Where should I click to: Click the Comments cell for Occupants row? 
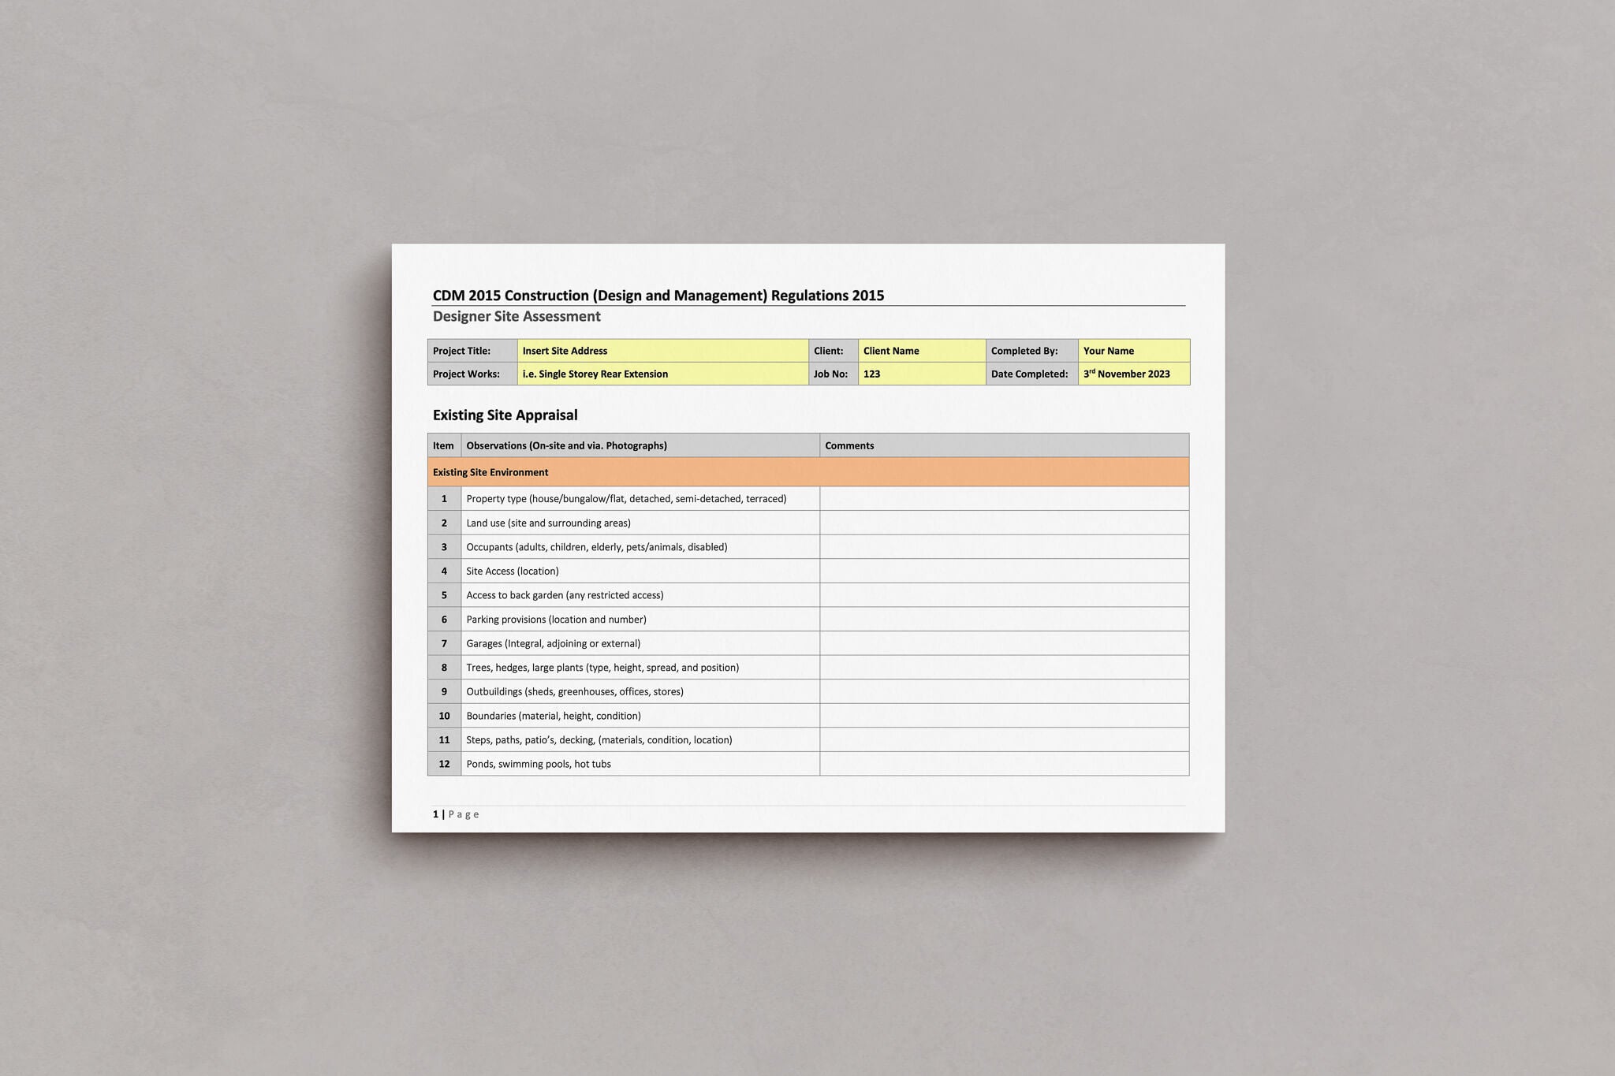[1004, 547]
